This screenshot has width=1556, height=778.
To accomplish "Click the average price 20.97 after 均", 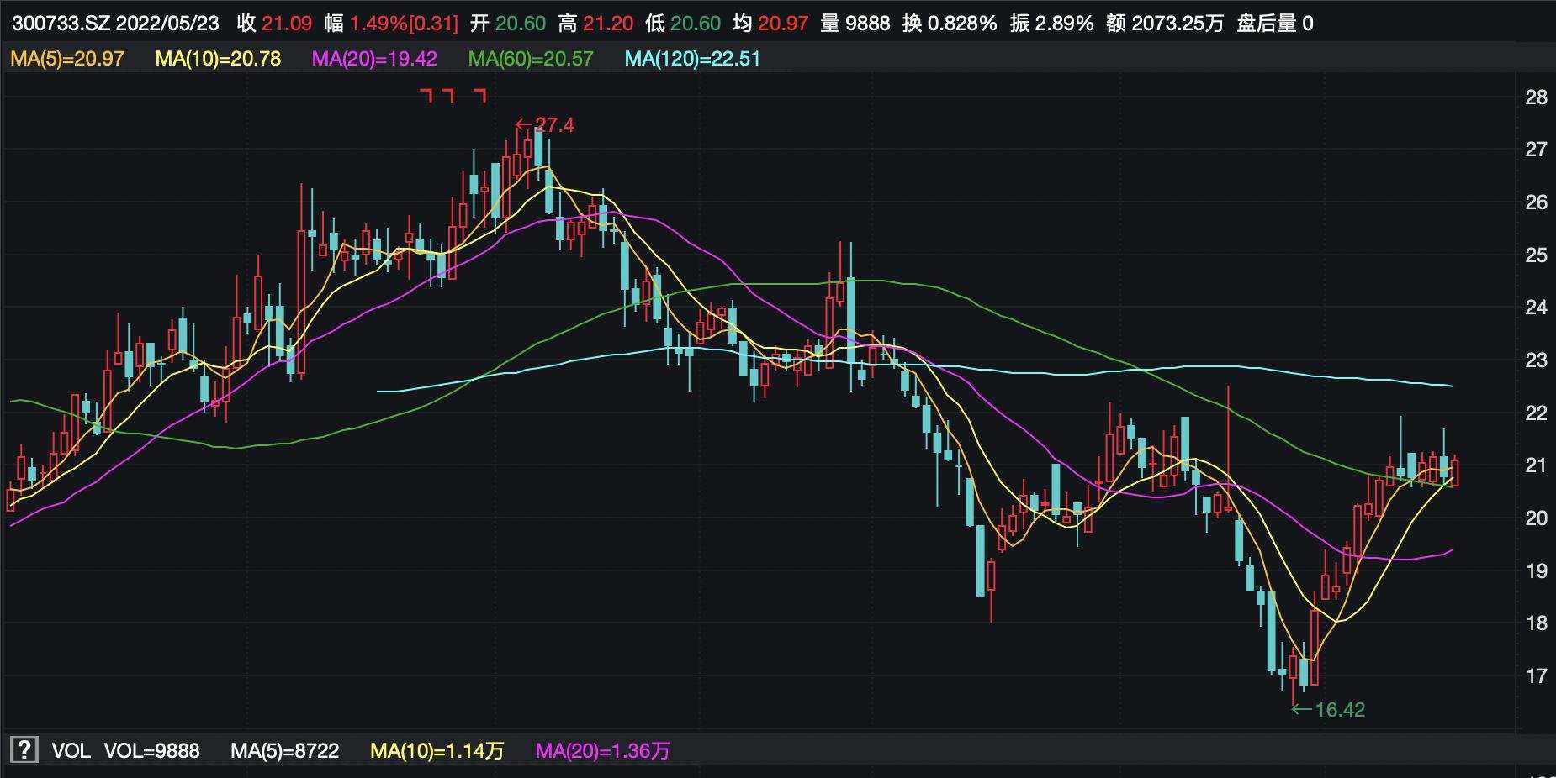I will pyautogui.click(x=783, y=24).
